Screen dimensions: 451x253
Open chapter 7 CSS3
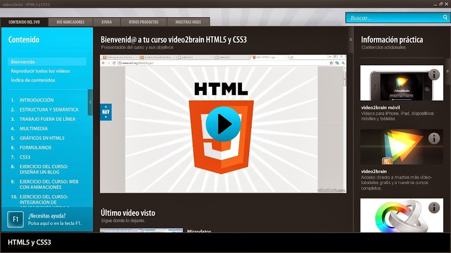tap(20, 157)
